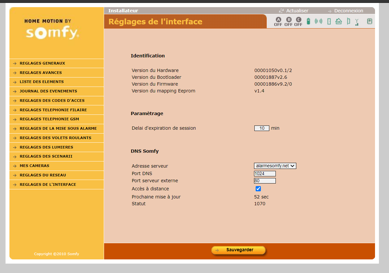Click the Eeprom mapping value v1.4
389x273 pixels.
click(259, 91)
